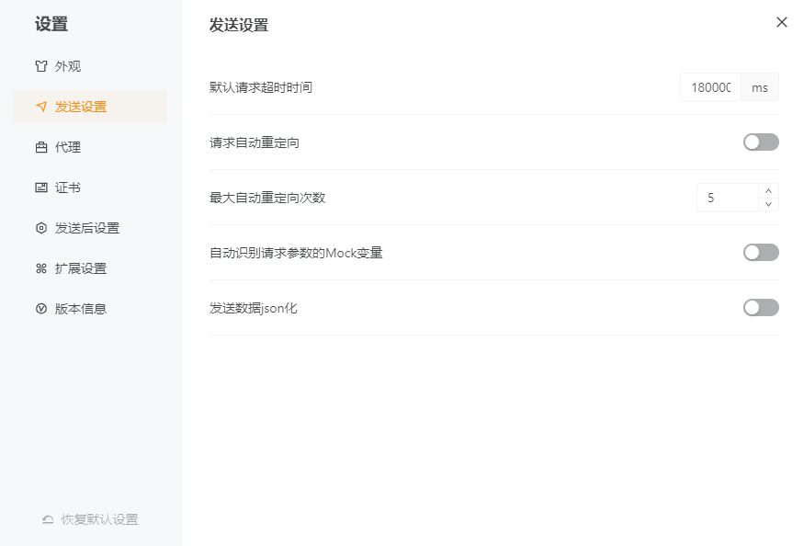Image resolution: width=804 pixels, height=546 pixels.
Task: Decrease 最大自动重定向次数 with down arrow
Action: [768, 204]
